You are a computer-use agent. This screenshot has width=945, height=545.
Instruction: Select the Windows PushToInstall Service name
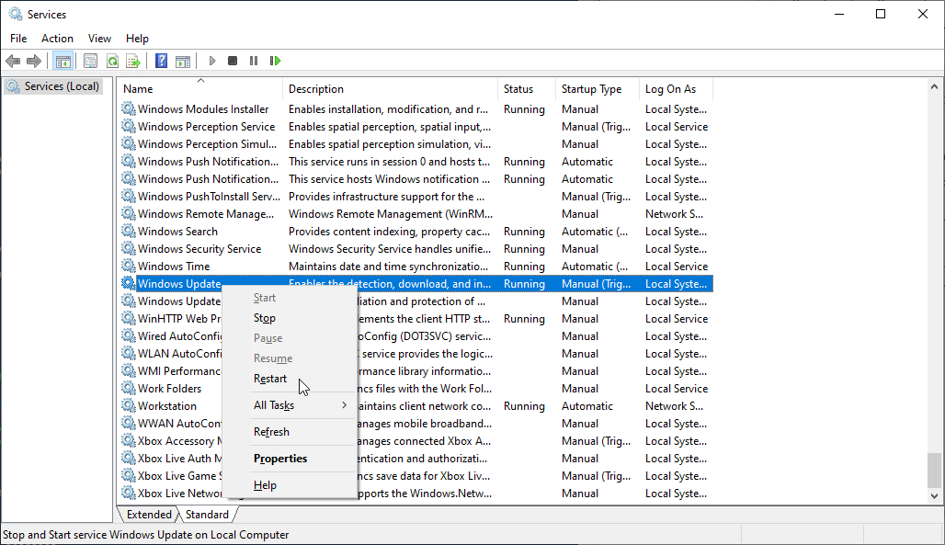tap(209, 197)
